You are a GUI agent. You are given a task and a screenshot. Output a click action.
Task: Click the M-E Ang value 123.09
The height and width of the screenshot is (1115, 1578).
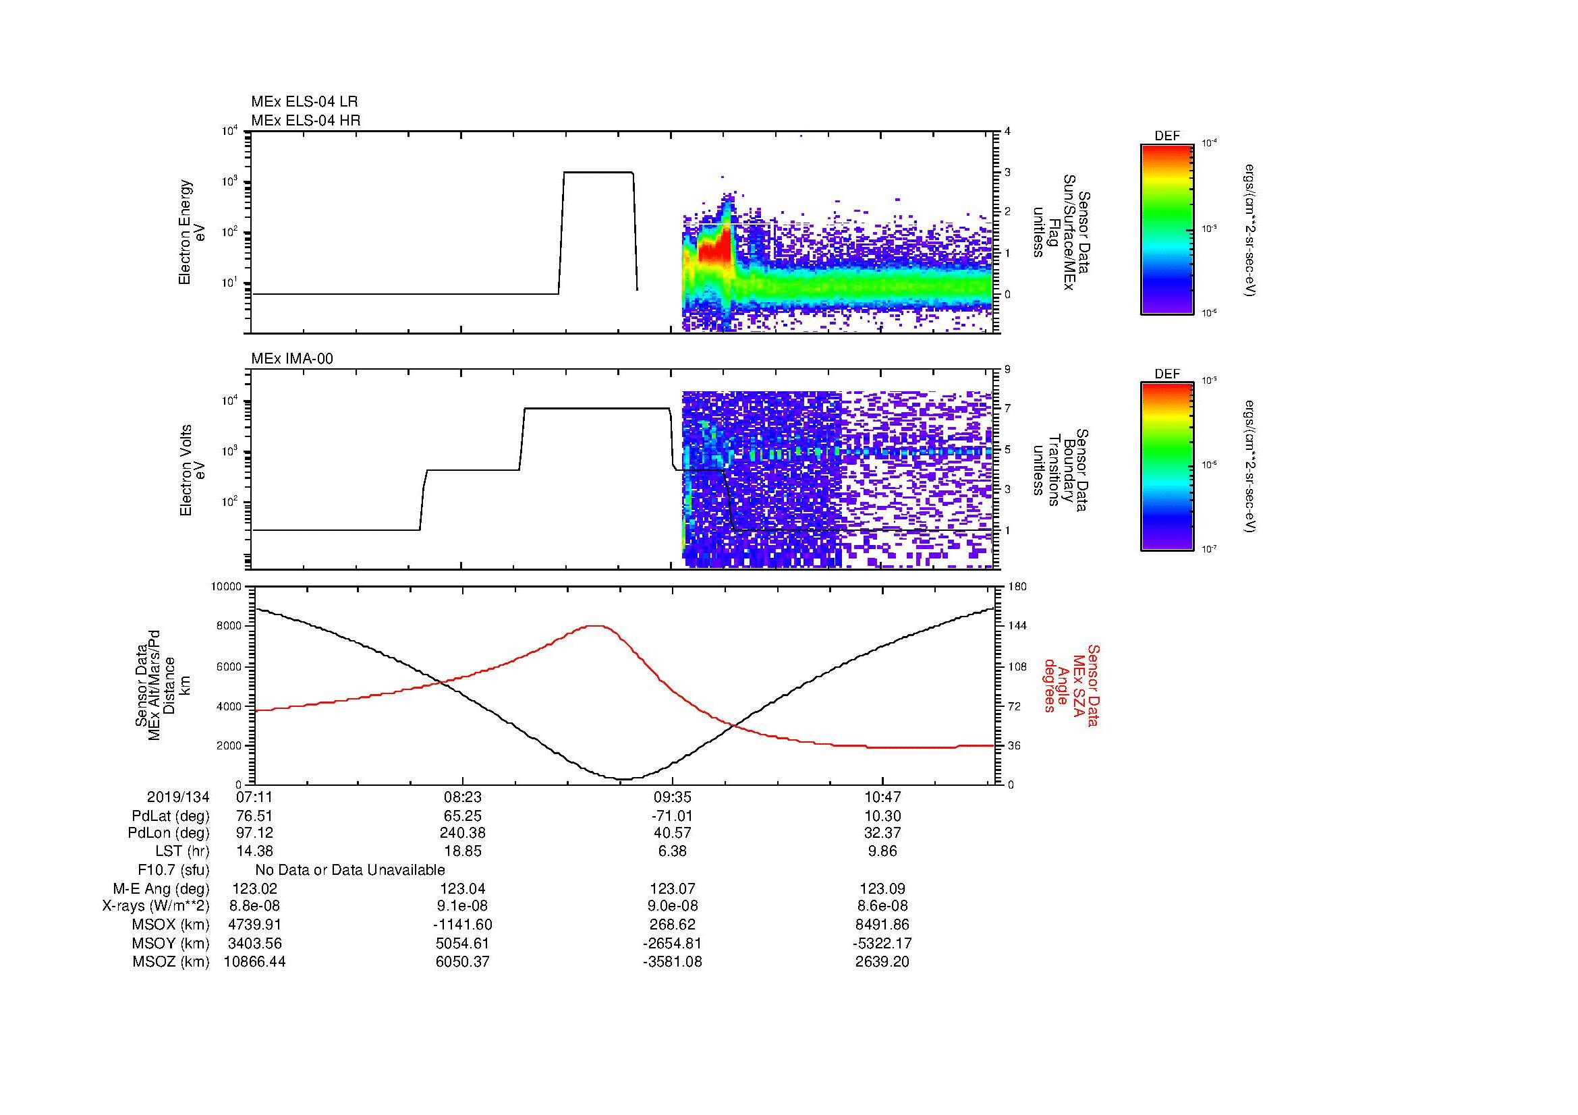click(x=882, y=888)
